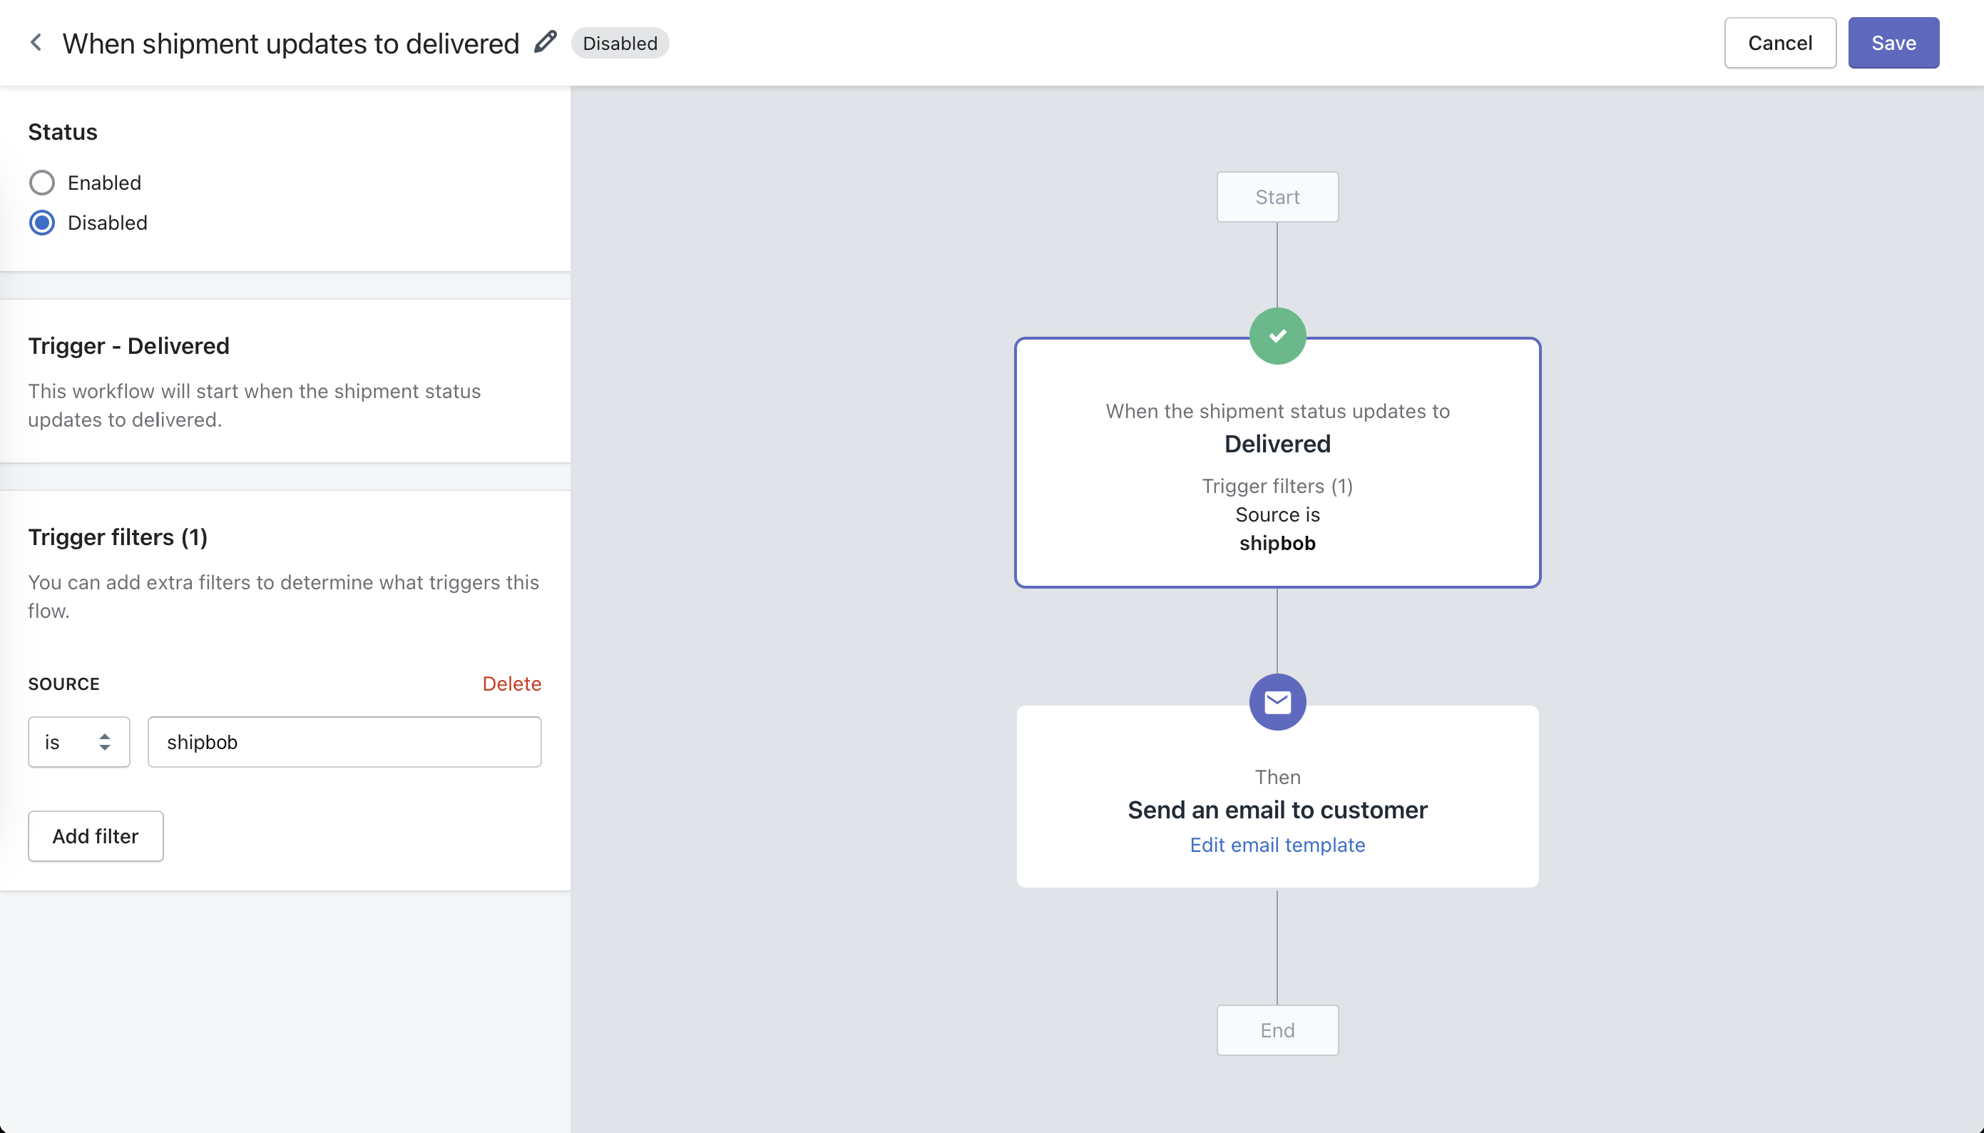Toggle the Disabled status badge

coord(620,42)
